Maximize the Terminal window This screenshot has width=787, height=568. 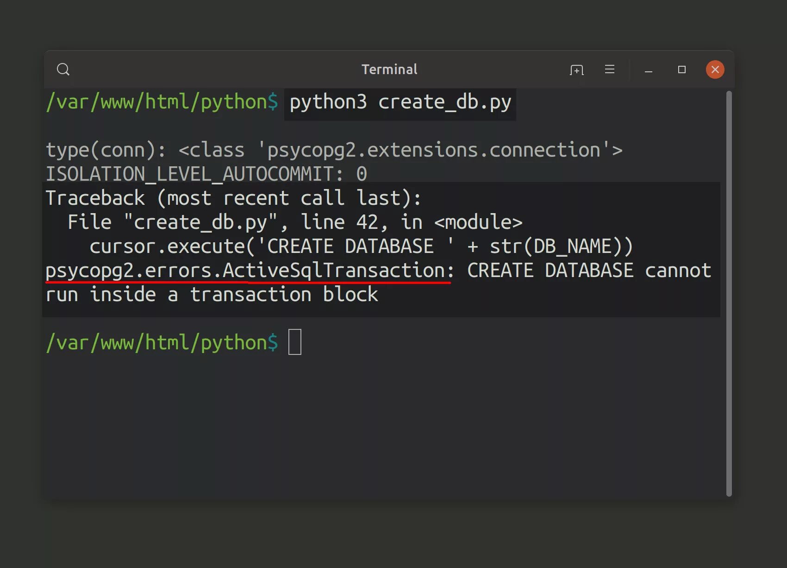(x=681, y=69)
